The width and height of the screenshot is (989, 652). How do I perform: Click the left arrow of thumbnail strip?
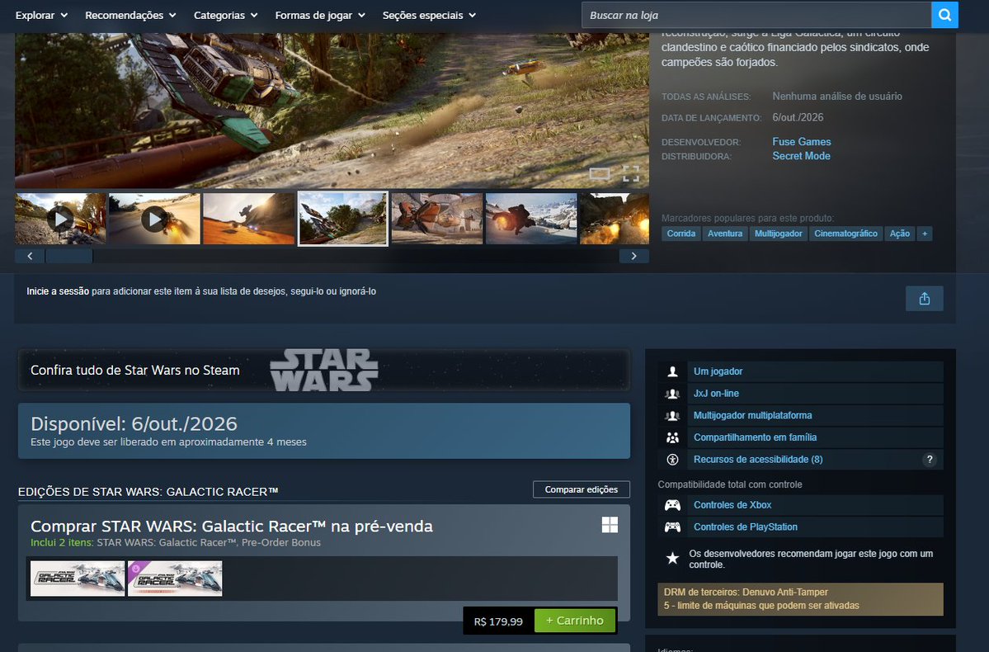pyautogui.click(x=30, y=256)
